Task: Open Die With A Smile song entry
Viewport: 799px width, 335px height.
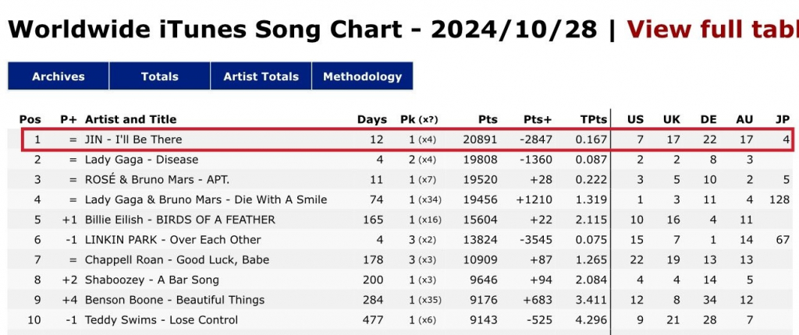Action: pyautogui.click(x=206, y=200)
